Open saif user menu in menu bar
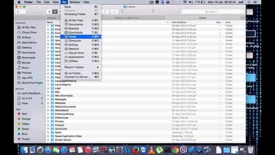Image resolution: width=275 pixels, height=155 pixels. coord(241,2)
